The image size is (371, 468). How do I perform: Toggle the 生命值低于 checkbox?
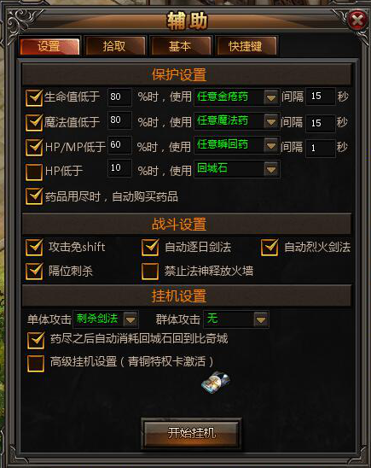click(x=34, y=97)
